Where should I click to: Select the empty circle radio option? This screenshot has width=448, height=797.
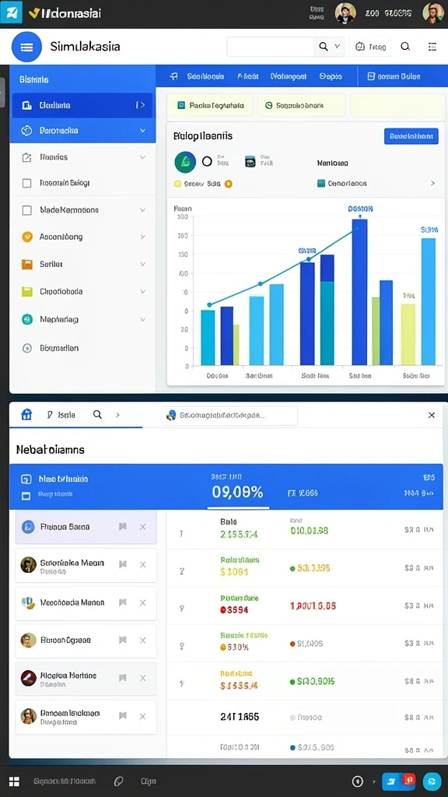207,162
